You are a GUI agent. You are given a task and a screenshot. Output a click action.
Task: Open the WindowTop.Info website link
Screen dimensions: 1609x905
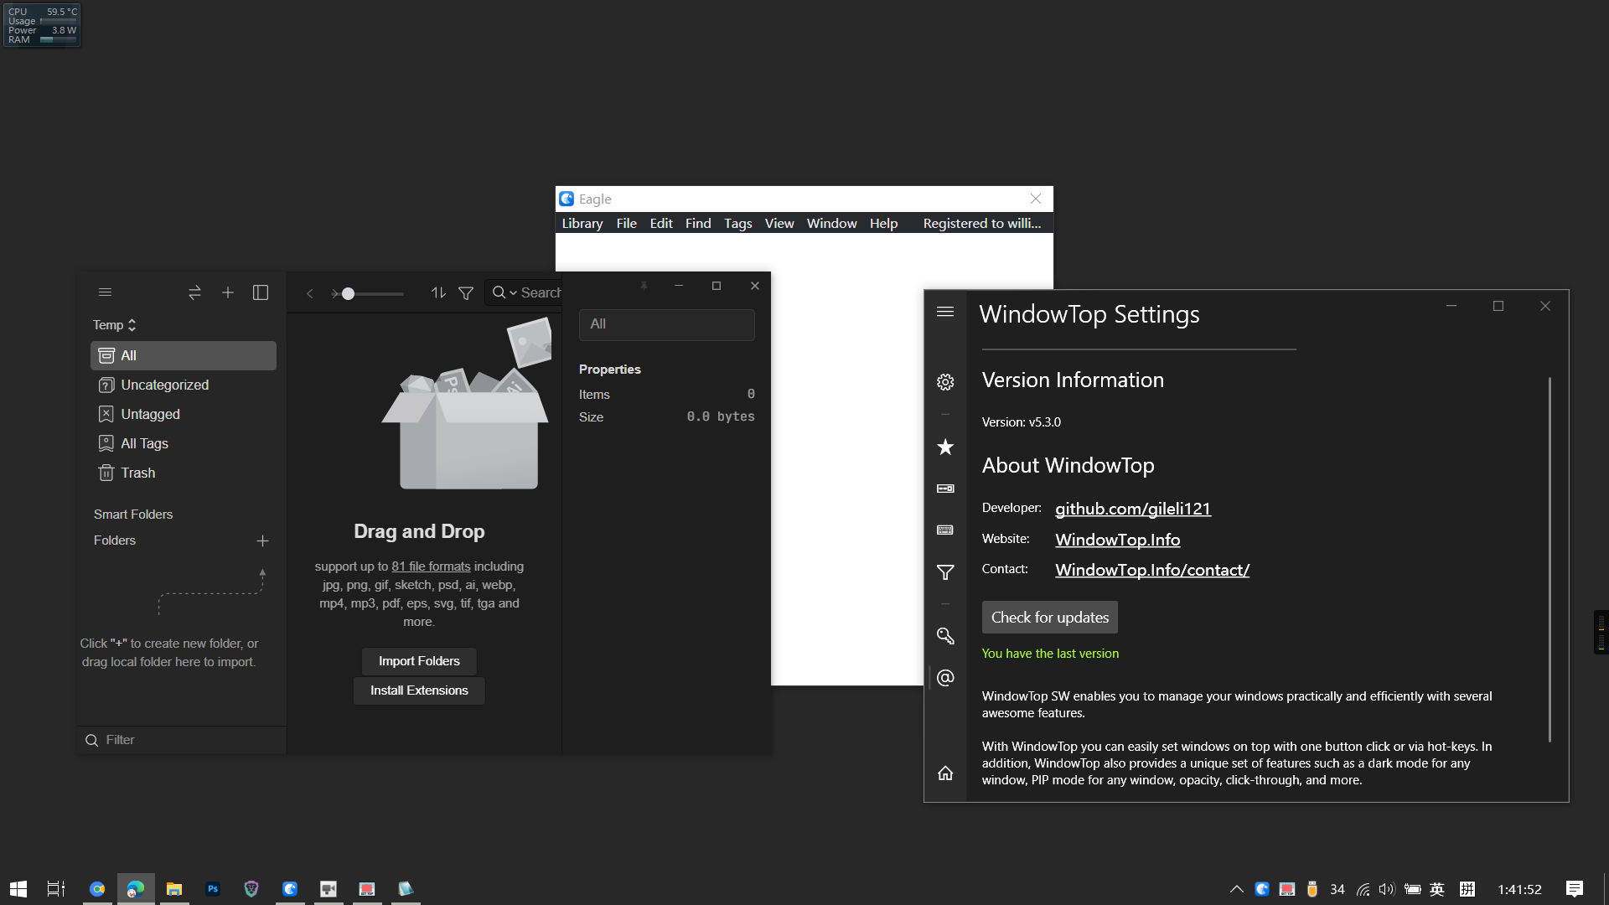(x=1117, y=539)
